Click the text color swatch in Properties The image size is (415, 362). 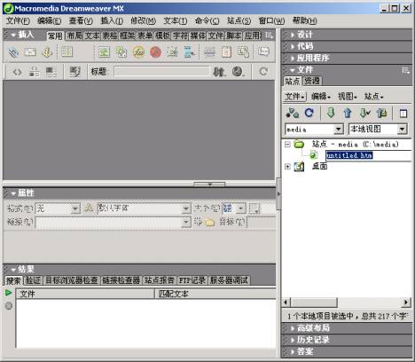coord(254,209)
